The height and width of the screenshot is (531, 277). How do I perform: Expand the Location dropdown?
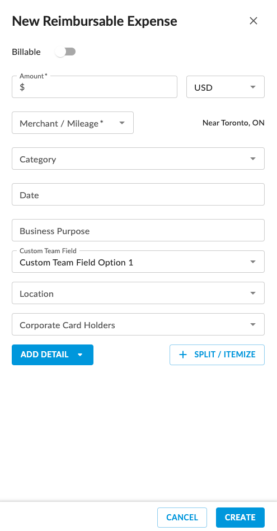pyautogui.click(x=138, y=293)
